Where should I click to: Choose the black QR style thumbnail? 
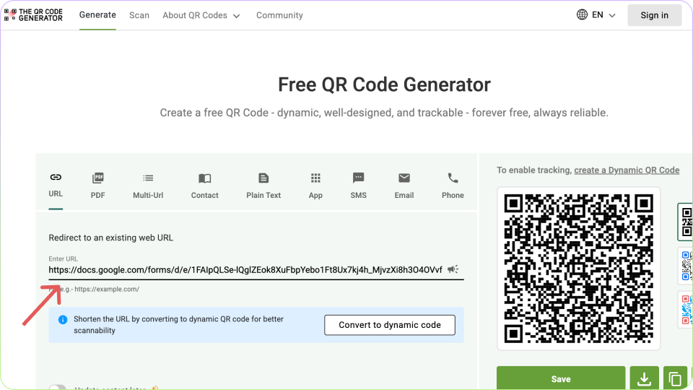(x=686, y=222)
